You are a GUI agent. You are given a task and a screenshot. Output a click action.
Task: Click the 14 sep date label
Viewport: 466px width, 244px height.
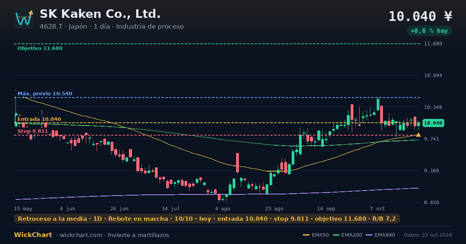point(326,209)
